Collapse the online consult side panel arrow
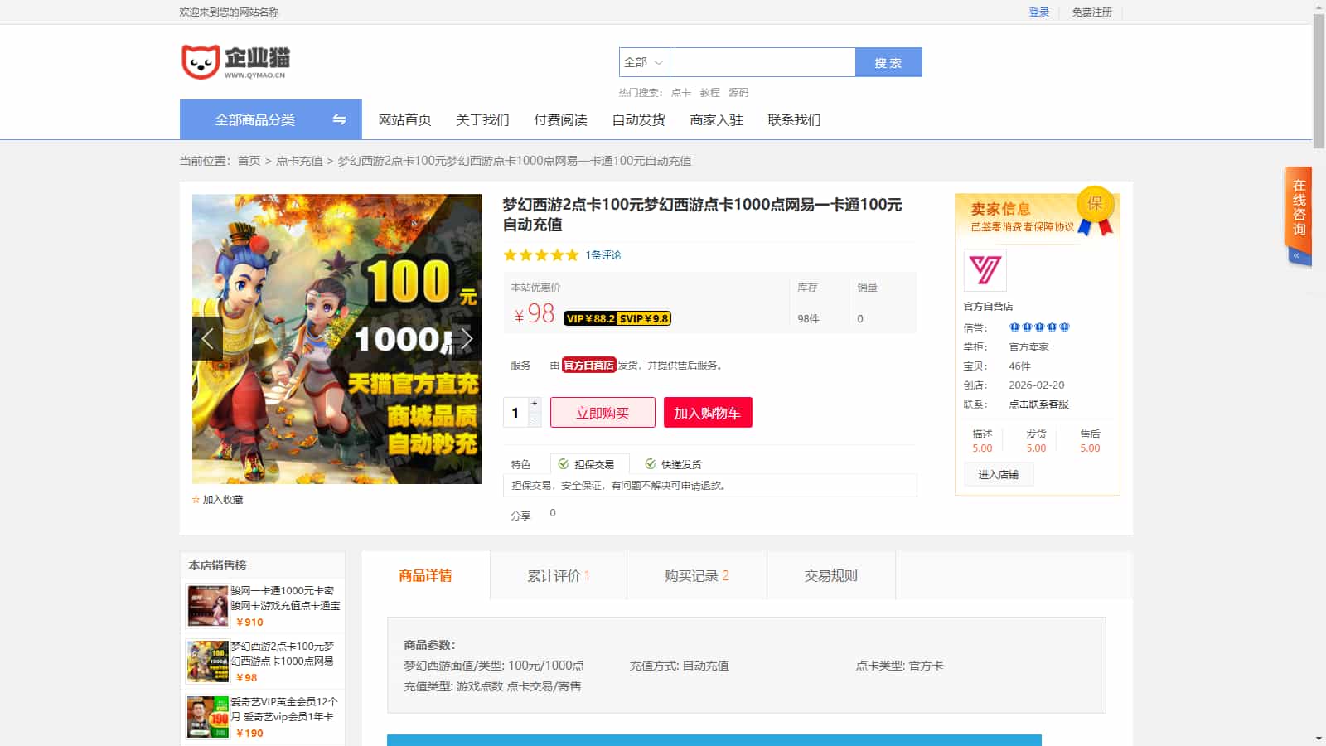Image resolution: width=1326 pixels, height=746 pixels. [1297, 256]
